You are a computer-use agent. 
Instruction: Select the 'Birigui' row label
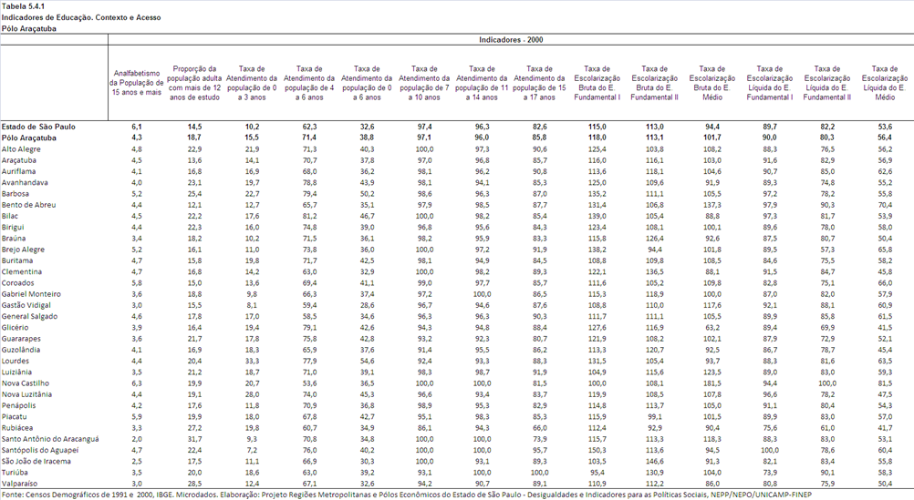point(13,228)
